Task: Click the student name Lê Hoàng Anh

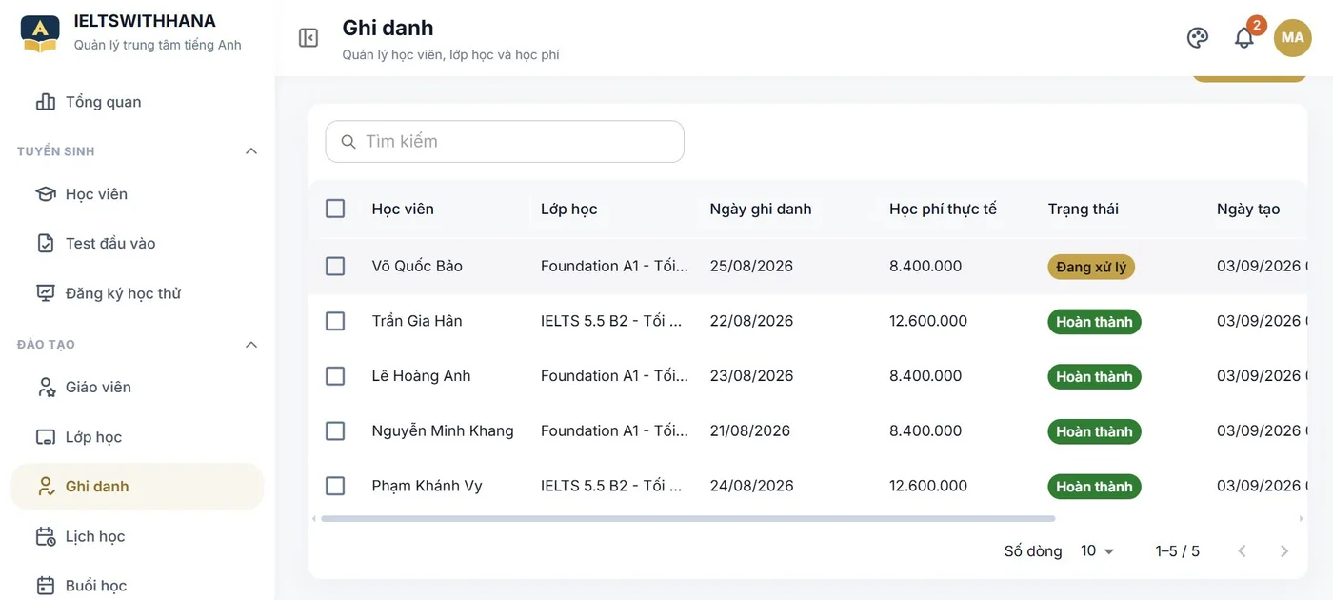Action: click(x=421, y=376)
